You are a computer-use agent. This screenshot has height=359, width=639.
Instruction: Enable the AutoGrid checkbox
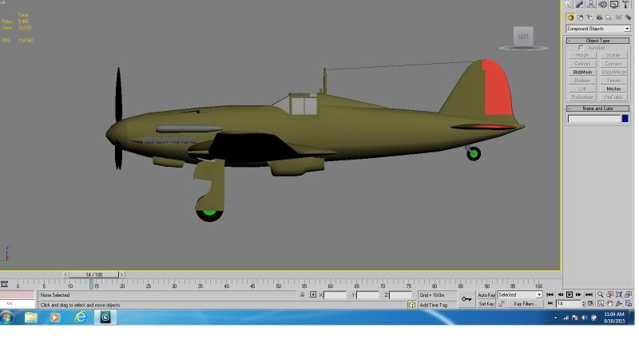click(x=581, y=48)
